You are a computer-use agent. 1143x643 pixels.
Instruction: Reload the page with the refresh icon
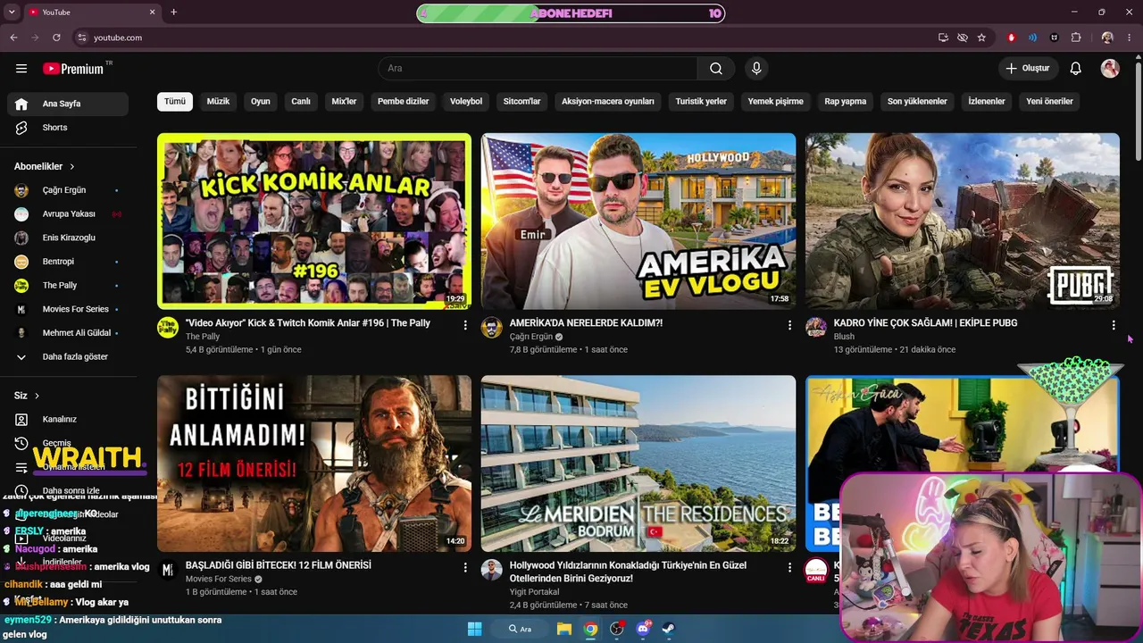(x=56, y=38)
